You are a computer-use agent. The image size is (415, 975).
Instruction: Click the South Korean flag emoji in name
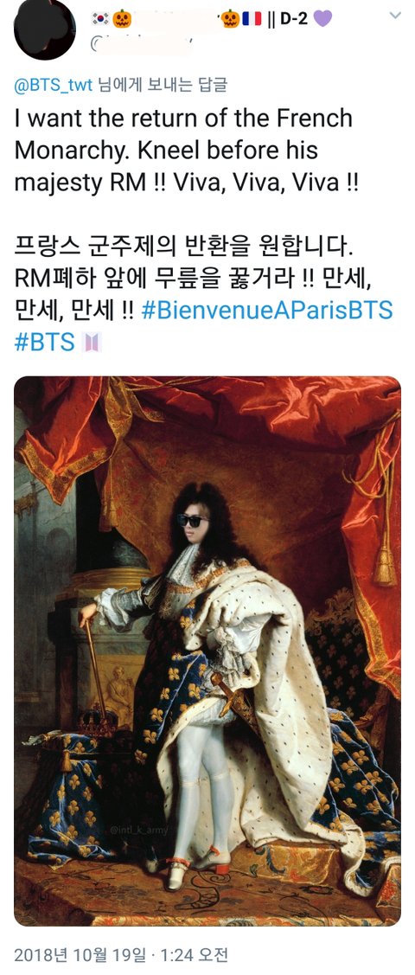[100, 19]
